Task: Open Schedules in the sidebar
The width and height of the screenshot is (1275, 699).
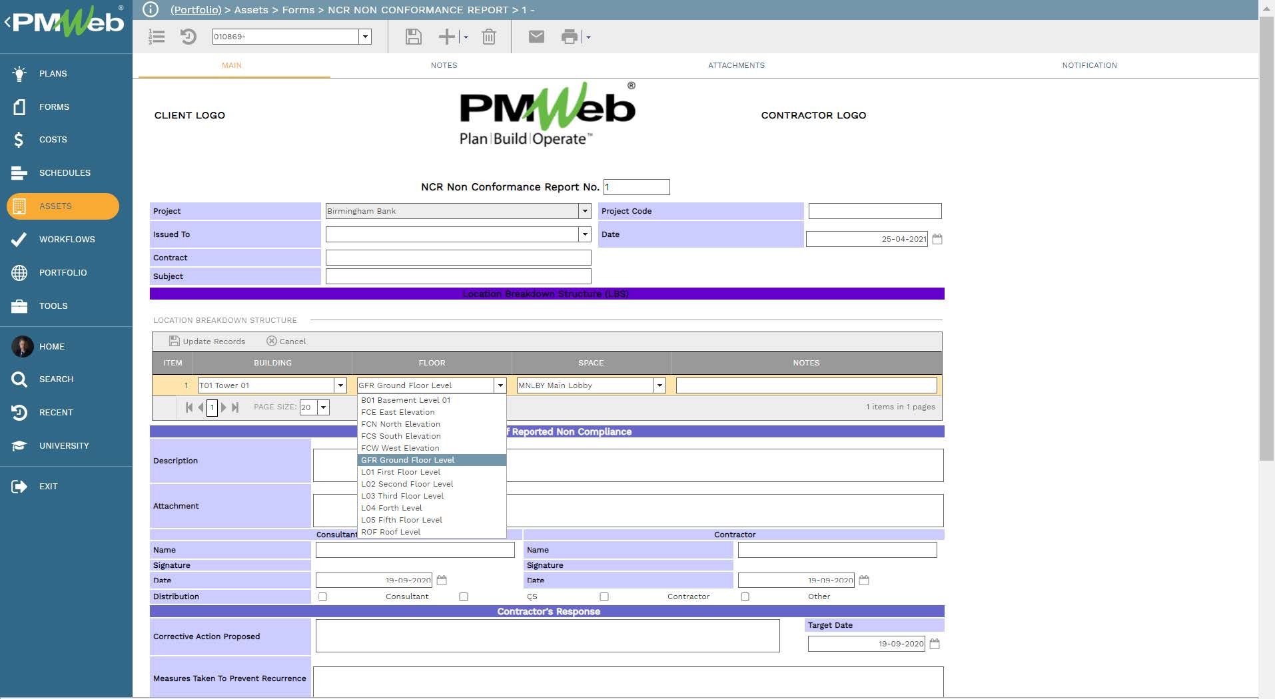Action: 66,172
